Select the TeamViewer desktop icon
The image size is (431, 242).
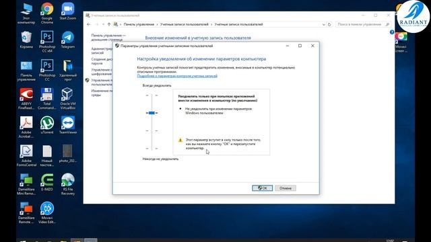[67, 125]
